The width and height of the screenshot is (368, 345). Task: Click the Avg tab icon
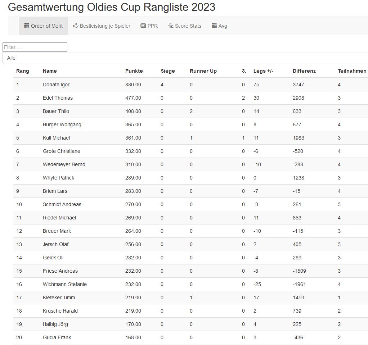pos(214,26)
